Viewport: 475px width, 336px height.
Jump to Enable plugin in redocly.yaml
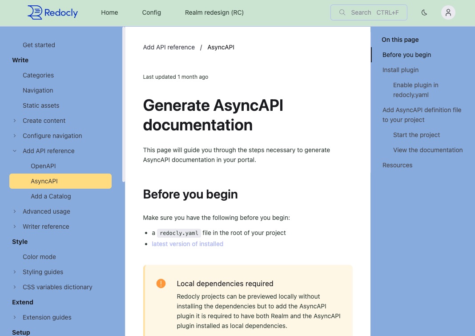pyautogui.click(x=415, y=90)
